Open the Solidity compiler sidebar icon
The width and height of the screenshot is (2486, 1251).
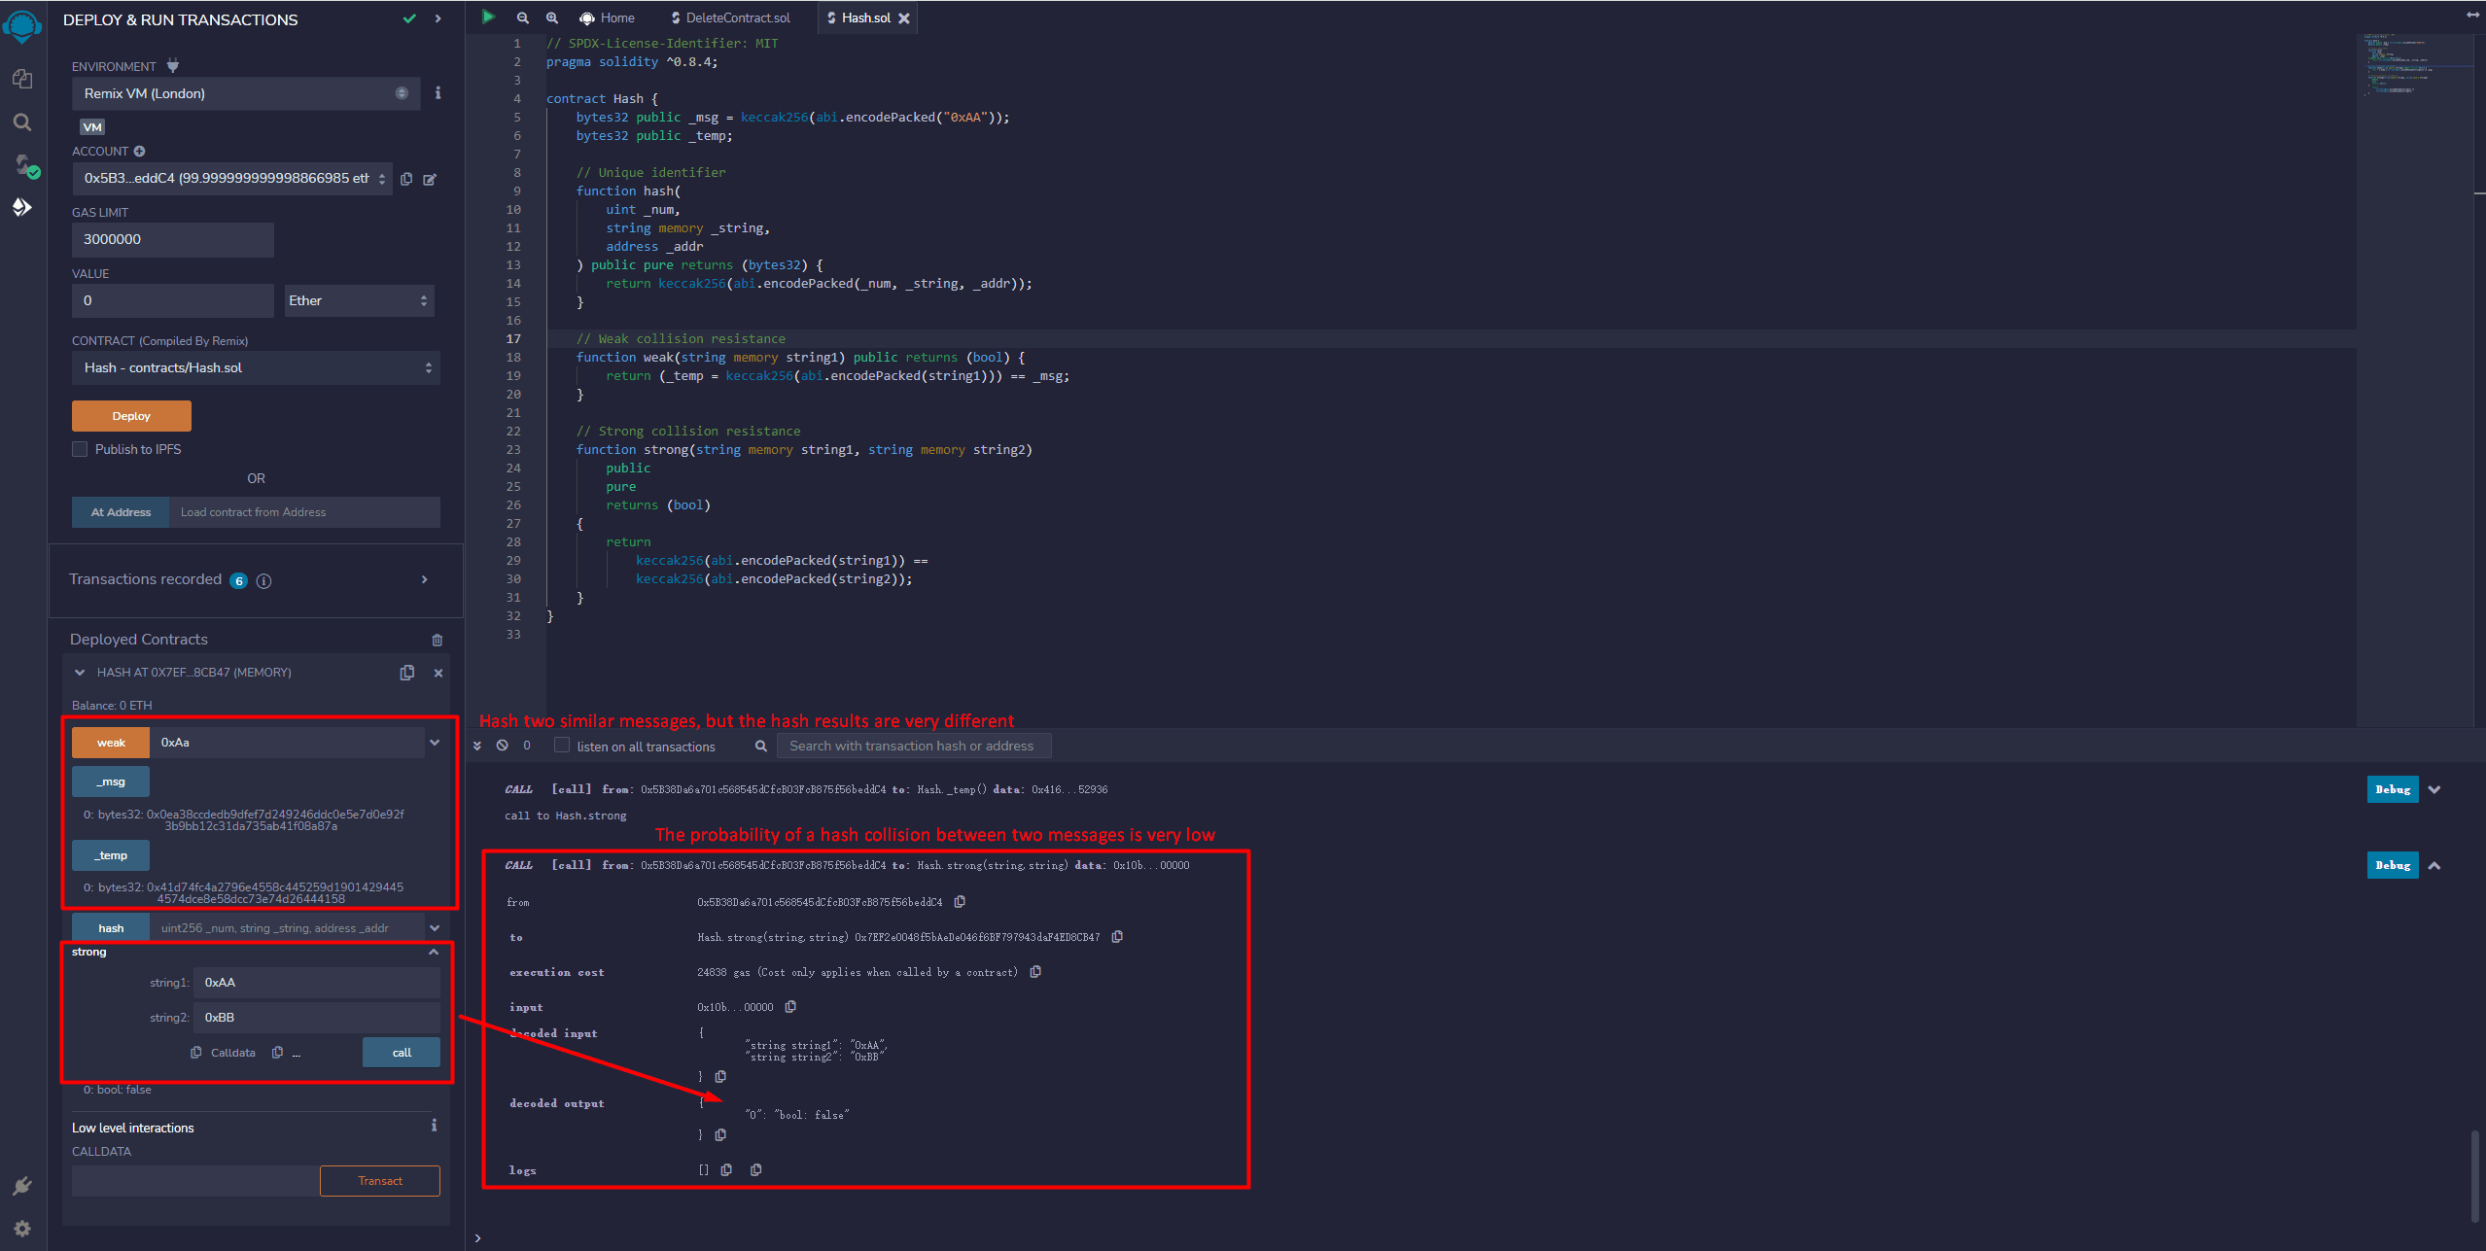point(23,164)
